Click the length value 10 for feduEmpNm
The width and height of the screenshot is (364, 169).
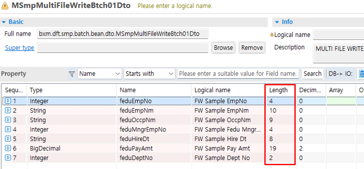(281, 111)
